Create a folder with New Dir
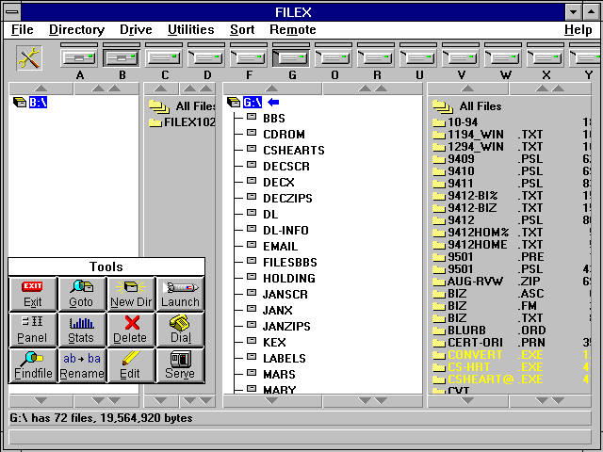Image resolution: width=603 pixels, height=452 pixels. tap(130, 293)
